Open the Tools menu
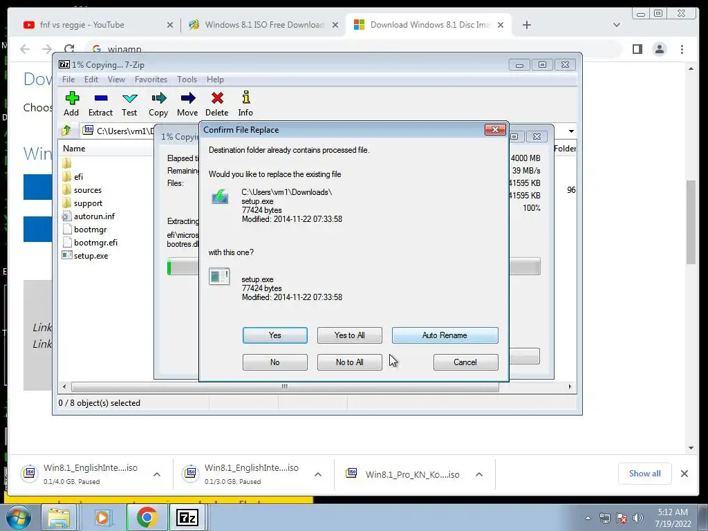The width and height of the screenshot is (708, 531). click(x=187, y=80)
